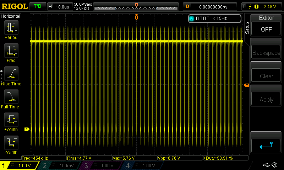Select the Rise Time measurement icon
Image resolution: width=284 pixels, height=170 pixels.
[x=11, y=74]
